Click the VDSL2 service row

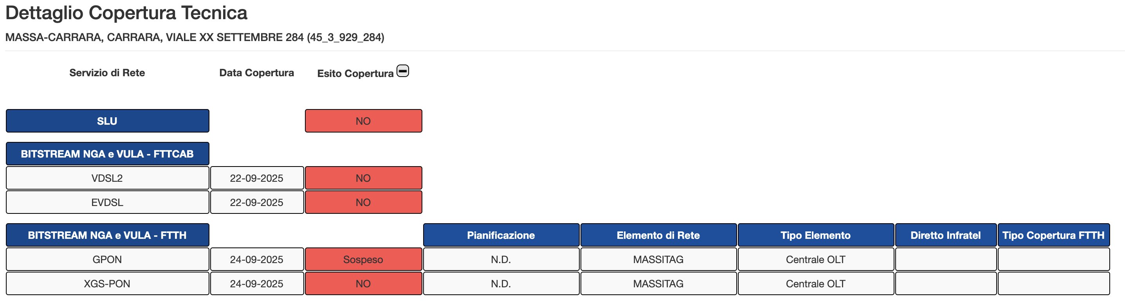point(107,178)
